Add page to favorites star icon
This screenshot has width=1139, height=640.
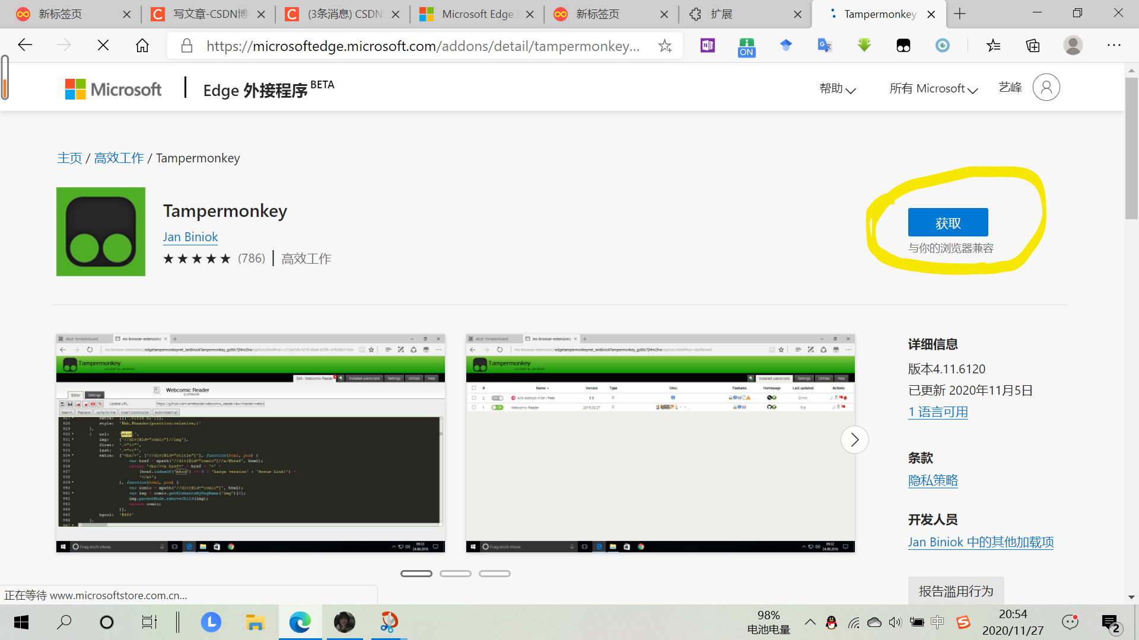pos(665,46)
